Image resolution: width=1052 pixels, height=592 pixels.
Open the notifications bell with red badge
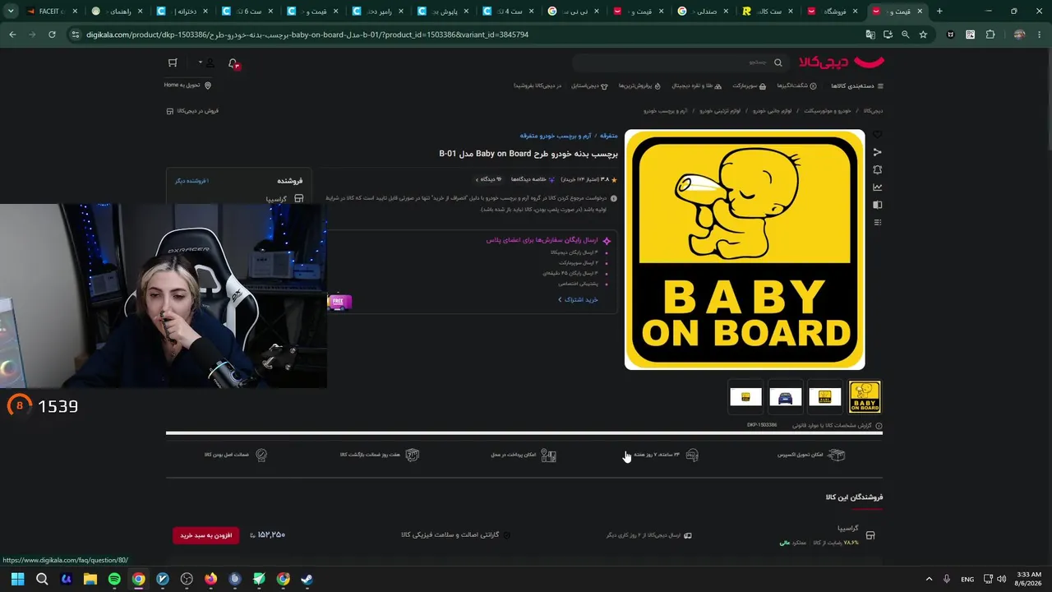[233, 63]
